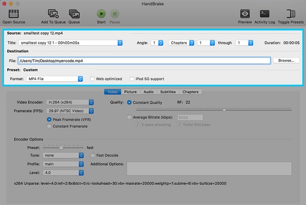Click the Additional Options text box
The image size is (306, 205).
pyautogui.click(x=209, y=168)
